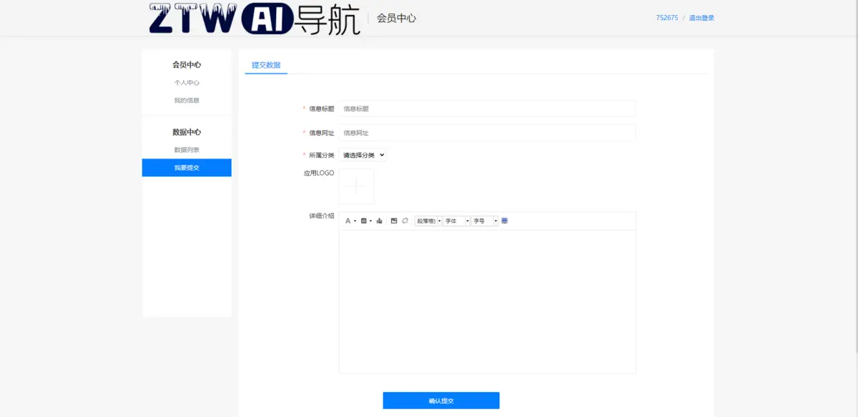Screen dimensions: 858x417
Task: Click the 应用LOGO upload plus box
Action: (356, 186)
